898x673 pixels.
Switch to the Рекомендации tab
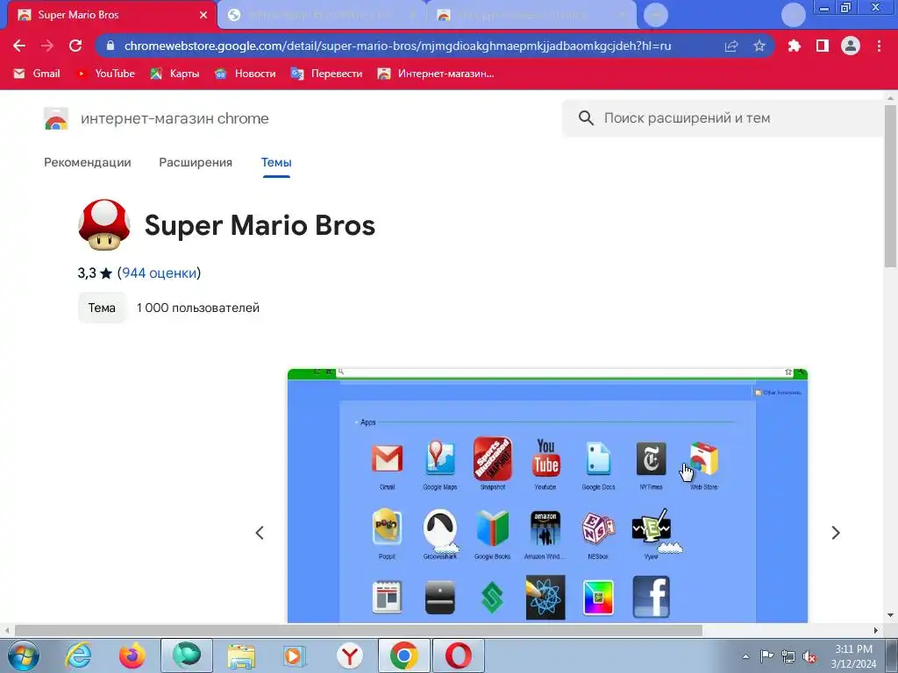88,162
